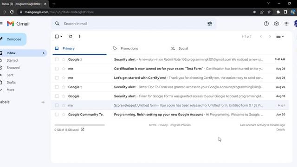Switch to the Primary tab
The height and width of the screenshot is (167, 297).
pos(79,48)
